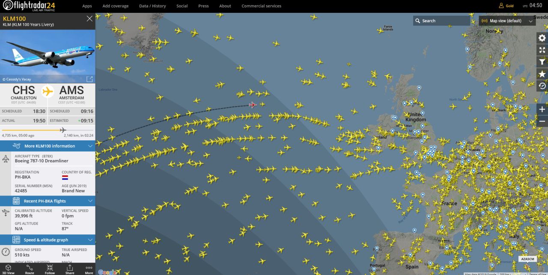Open the KLM 787 aircraft photo
The width and height of the screenshot is (548, 275).
pyautogui.click(x=48, y=56)
